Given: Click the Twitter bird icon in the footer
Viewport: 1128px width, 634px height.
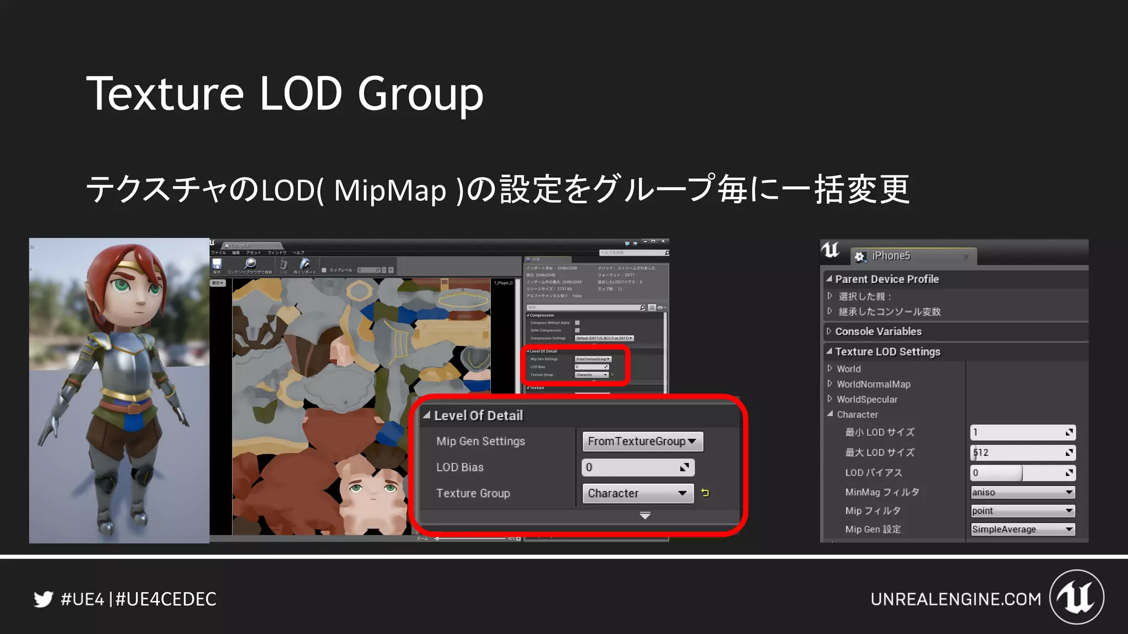Looking at the screenshot, I should click(44, 599).
